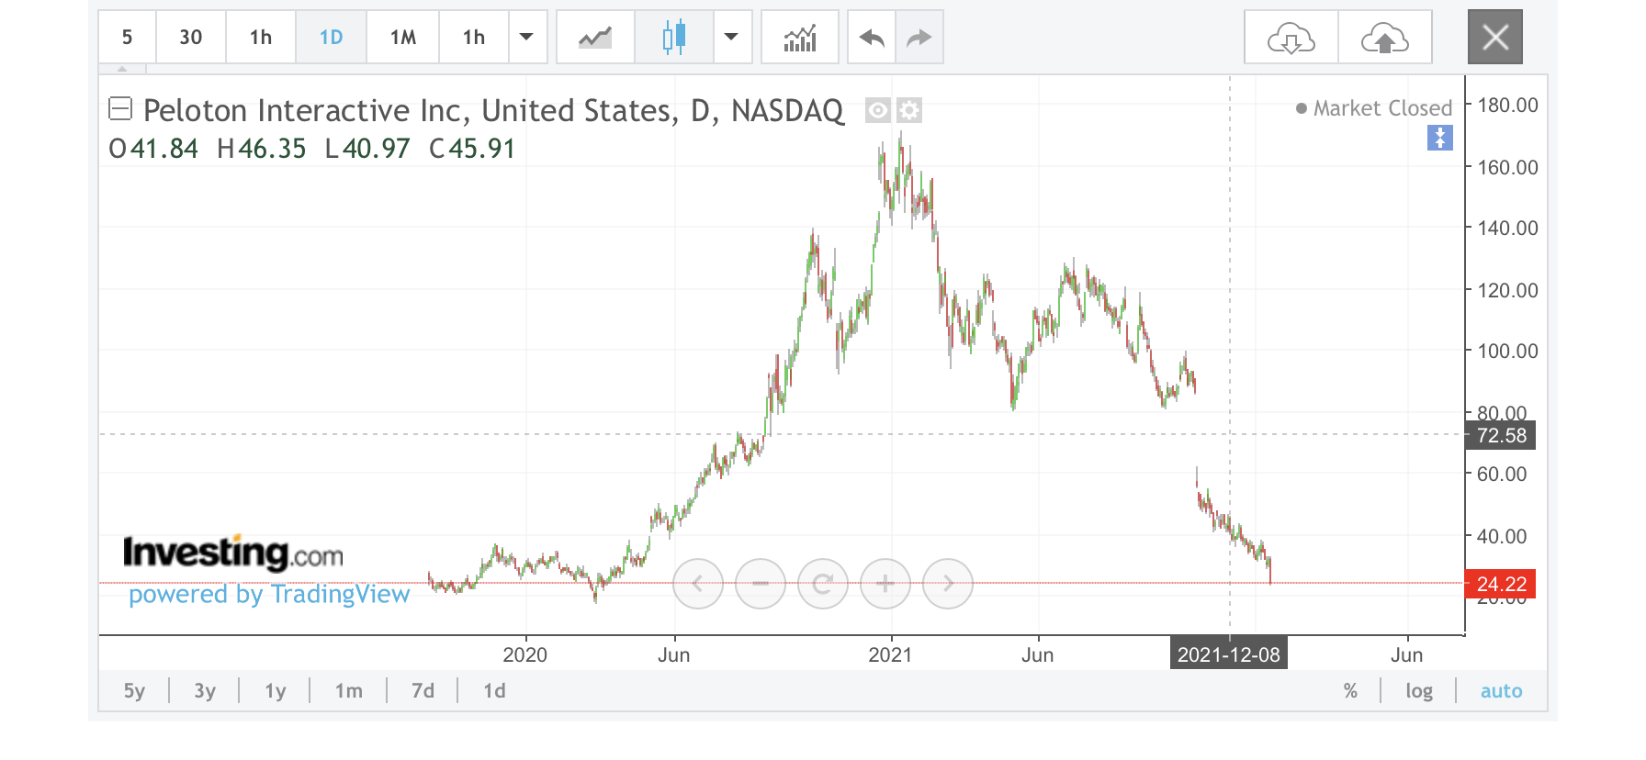Click the 140.00 price axis label

coord(1507,228)
